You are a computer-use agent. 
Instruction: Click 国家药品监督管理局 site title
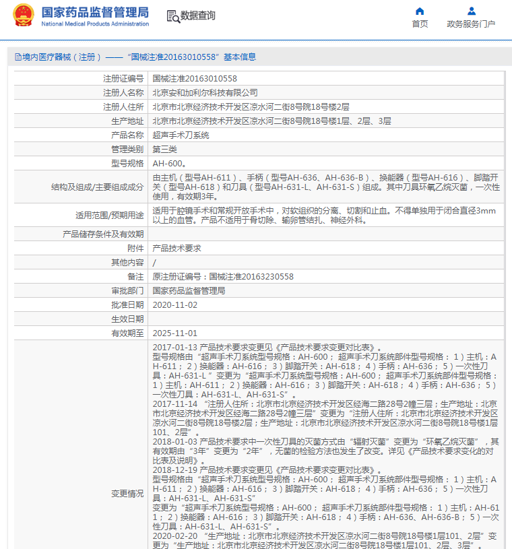(95, 12)
